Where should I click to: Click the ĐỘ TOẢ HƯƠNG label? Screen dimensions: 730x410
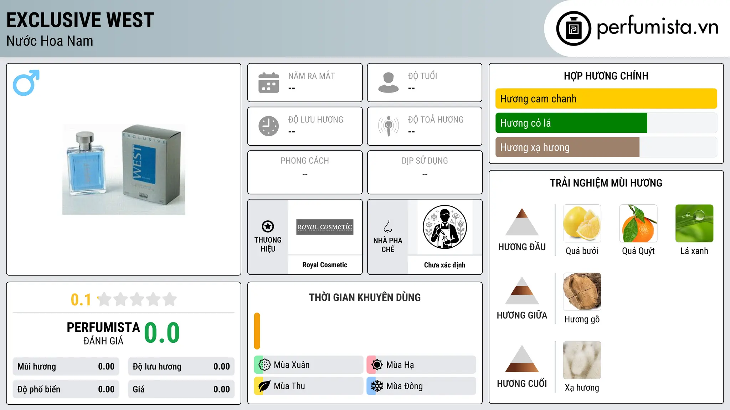436,120
